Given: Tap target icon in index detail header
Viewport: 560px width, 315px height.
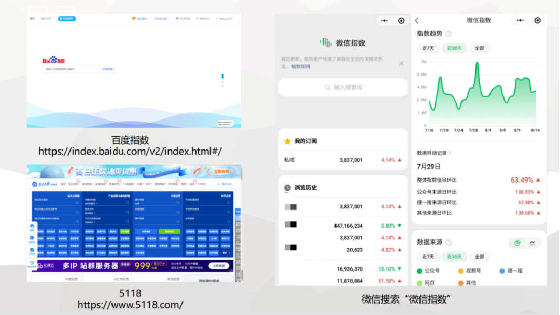Looking at the screenshot, I should click(x=538, y=20).
